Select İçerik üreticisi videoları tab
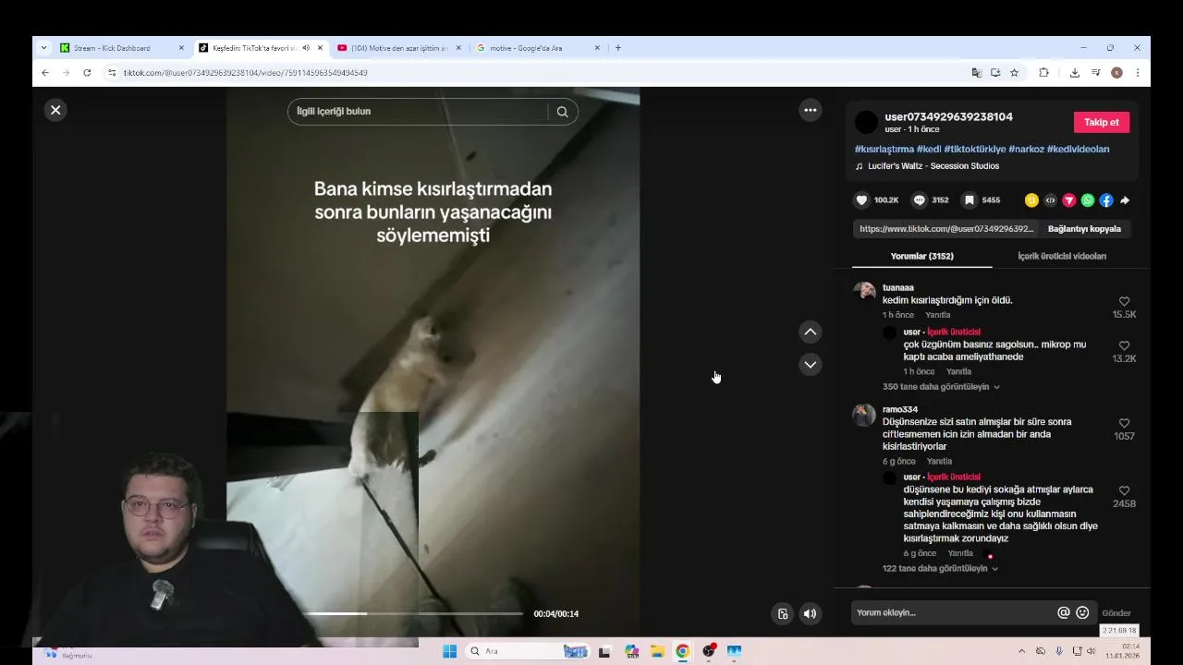 pyautogui.click(x=1062, y=256)
